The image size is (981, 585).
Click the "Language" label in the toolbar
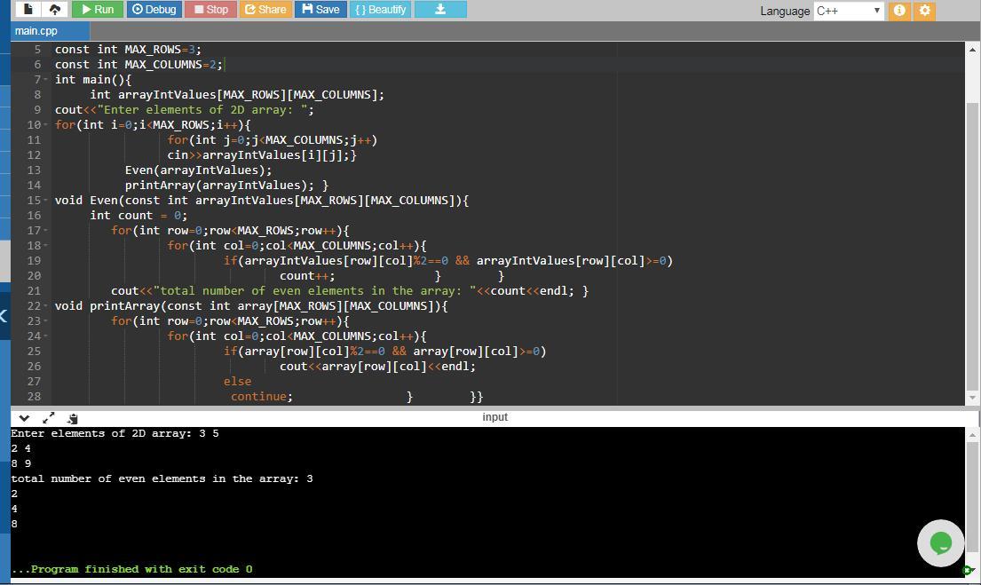[x=785, y=12]
